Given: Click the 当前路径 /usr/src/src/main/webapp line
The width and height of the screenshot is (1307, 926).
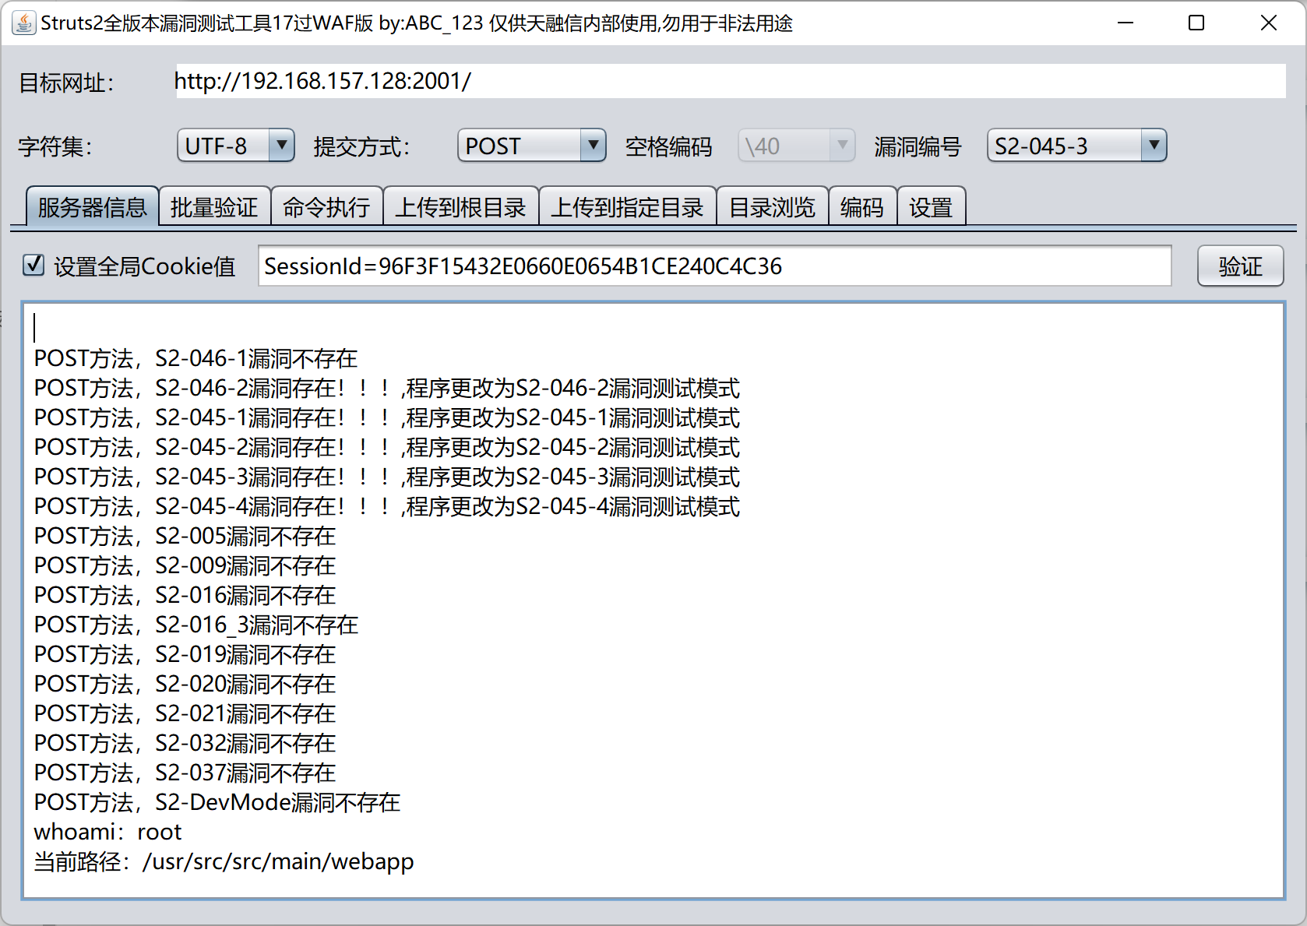Looking at the screenshot, I should point(224,861).
